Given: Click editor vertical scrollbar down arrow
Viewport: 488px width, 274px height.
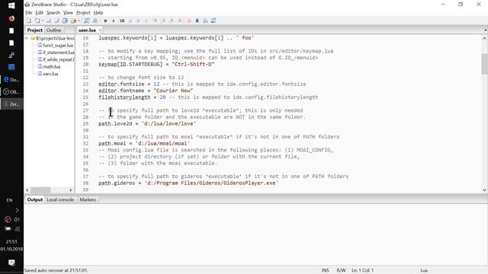Looking at the screenshot, I should (484, 190).
